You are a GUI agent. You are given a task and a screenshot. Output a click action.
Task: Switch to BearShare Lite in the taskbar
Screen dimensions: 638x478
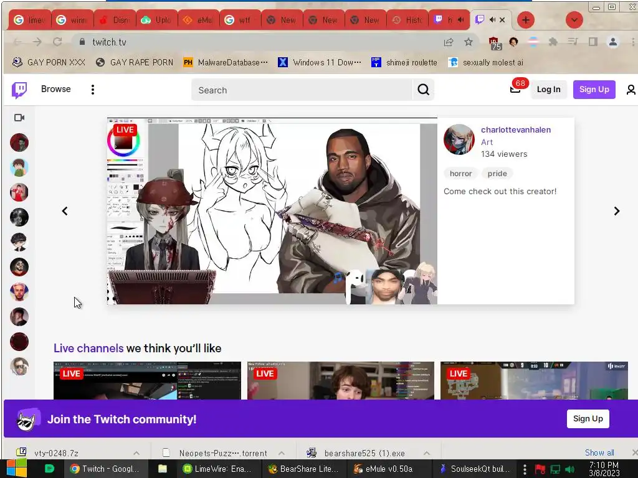303,469
